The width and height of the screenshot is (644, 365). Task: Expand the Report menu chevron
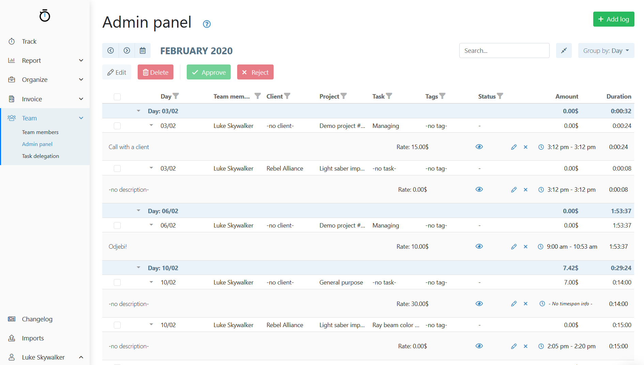click(x=81, y=60)
